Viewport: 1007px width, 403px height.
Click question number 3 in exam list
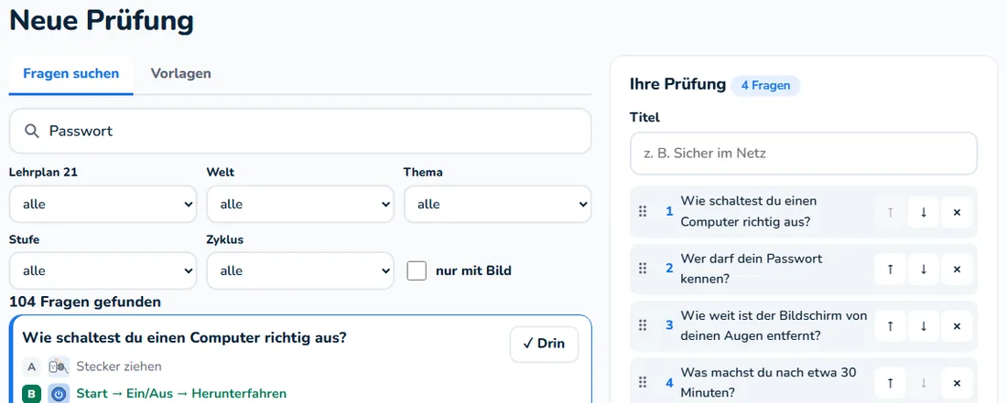669,325
